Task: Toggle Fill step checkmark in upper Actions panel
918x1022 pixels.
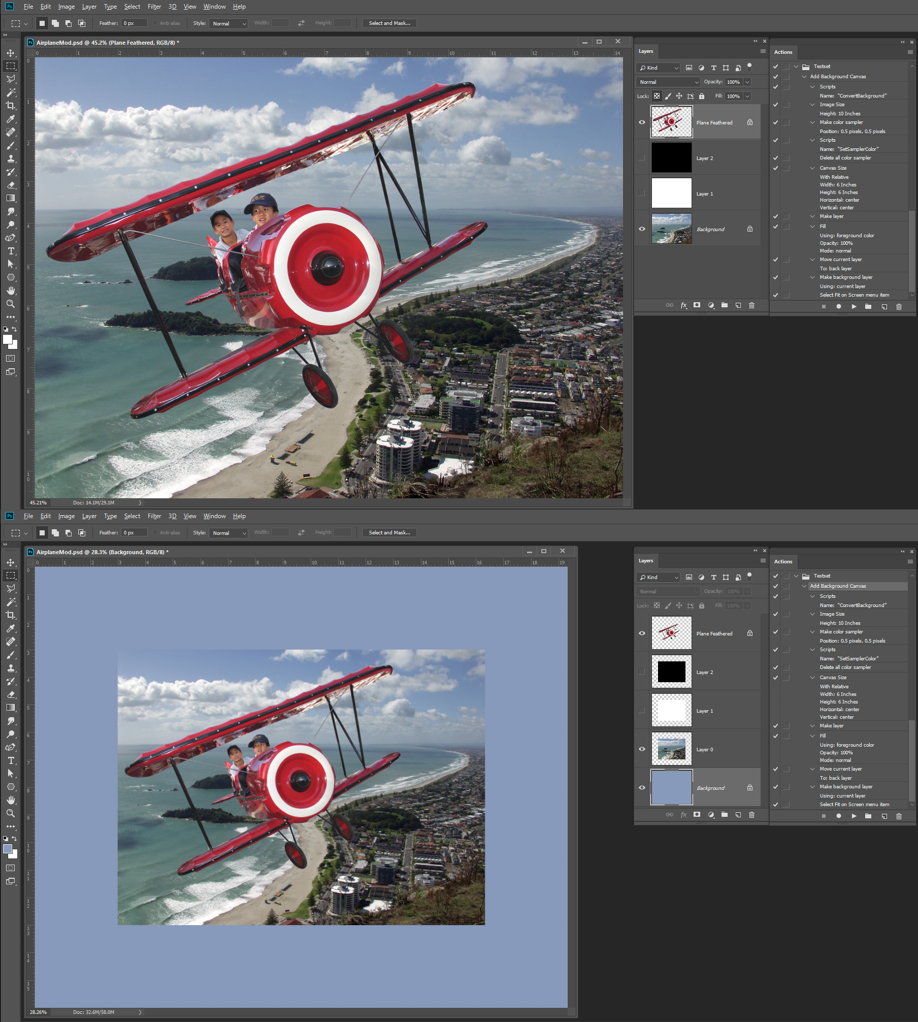Action: tap(775, 227)
